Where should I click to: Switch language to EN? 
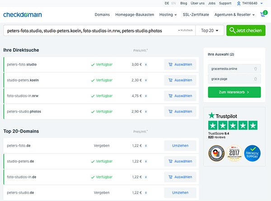click(x=173, y=3)
